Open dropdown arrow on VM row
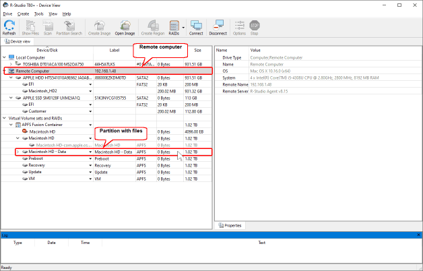The width and height of the screenshot is (423, 271). pos(90,179)
